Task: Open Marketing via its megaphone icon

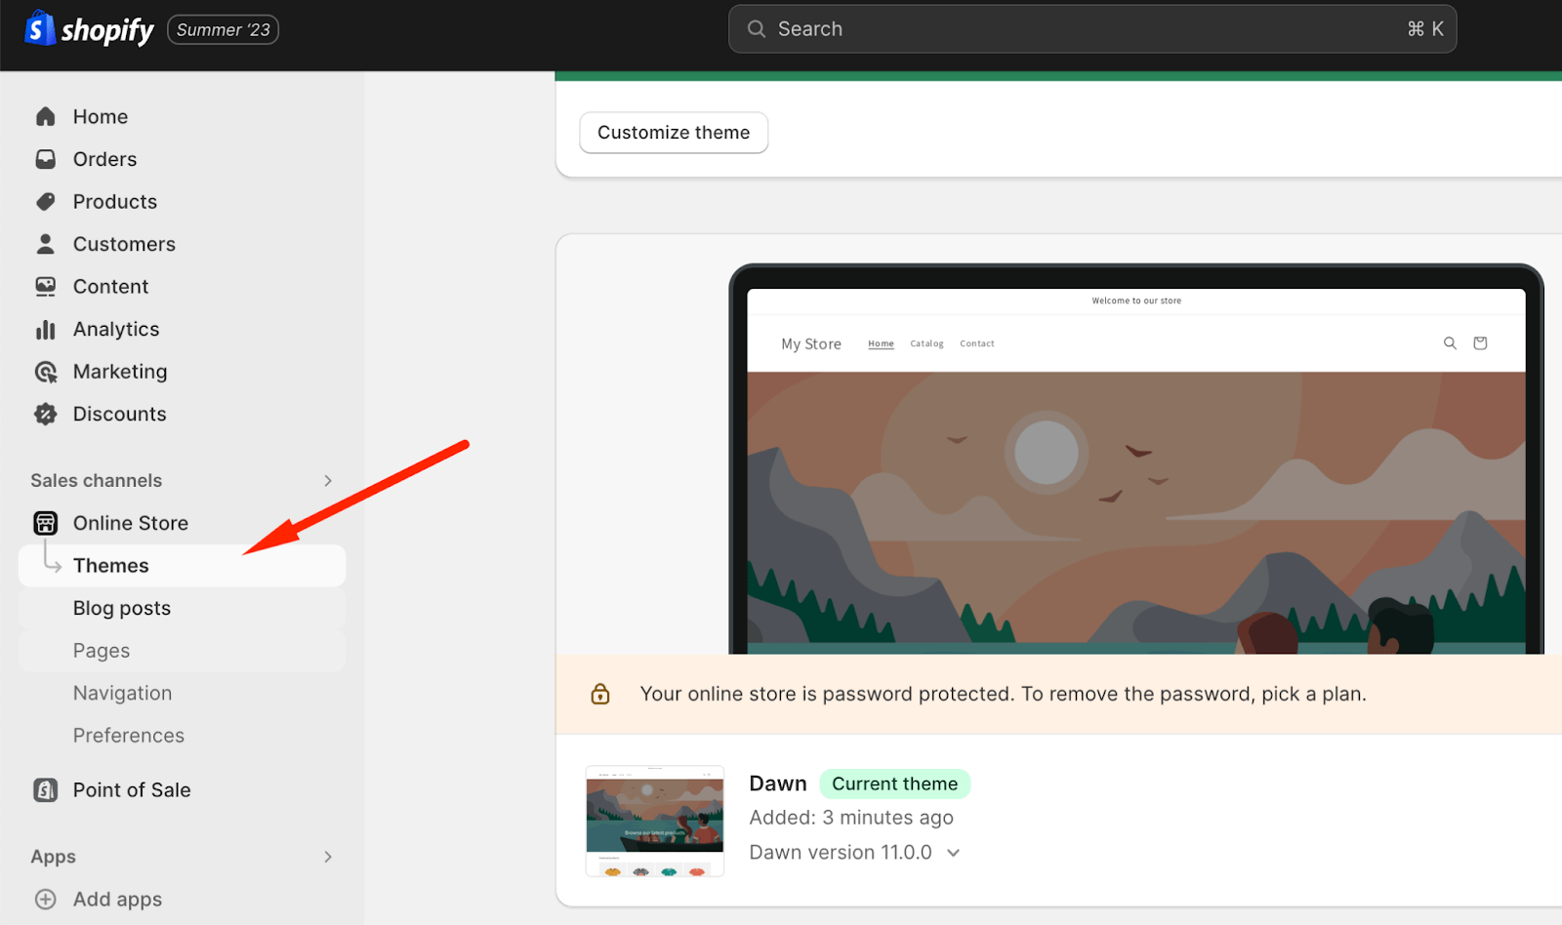Action: coord(46,371)
